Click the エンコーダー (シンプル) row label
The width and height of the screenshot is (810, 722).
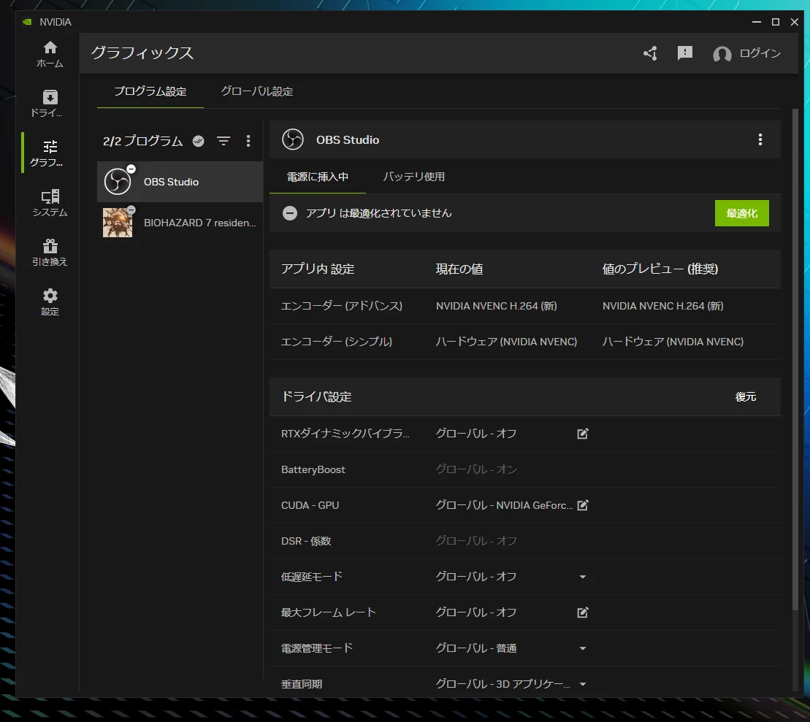[x=336, y=342]
